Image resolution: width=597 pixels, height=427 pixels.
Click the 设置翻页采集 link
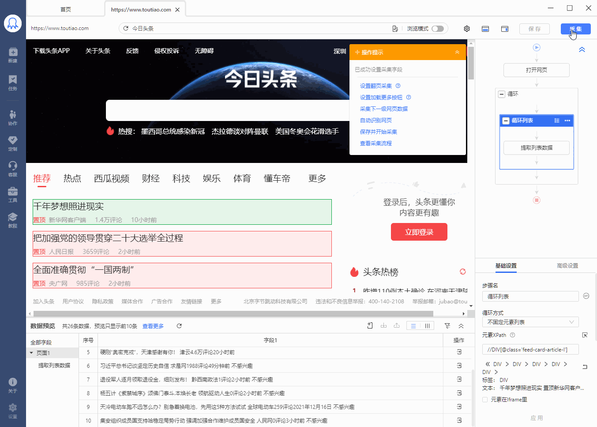[x=376, y=86]
